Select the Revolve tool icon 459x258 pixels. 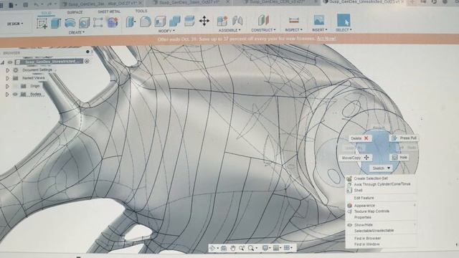pos(70,23)
